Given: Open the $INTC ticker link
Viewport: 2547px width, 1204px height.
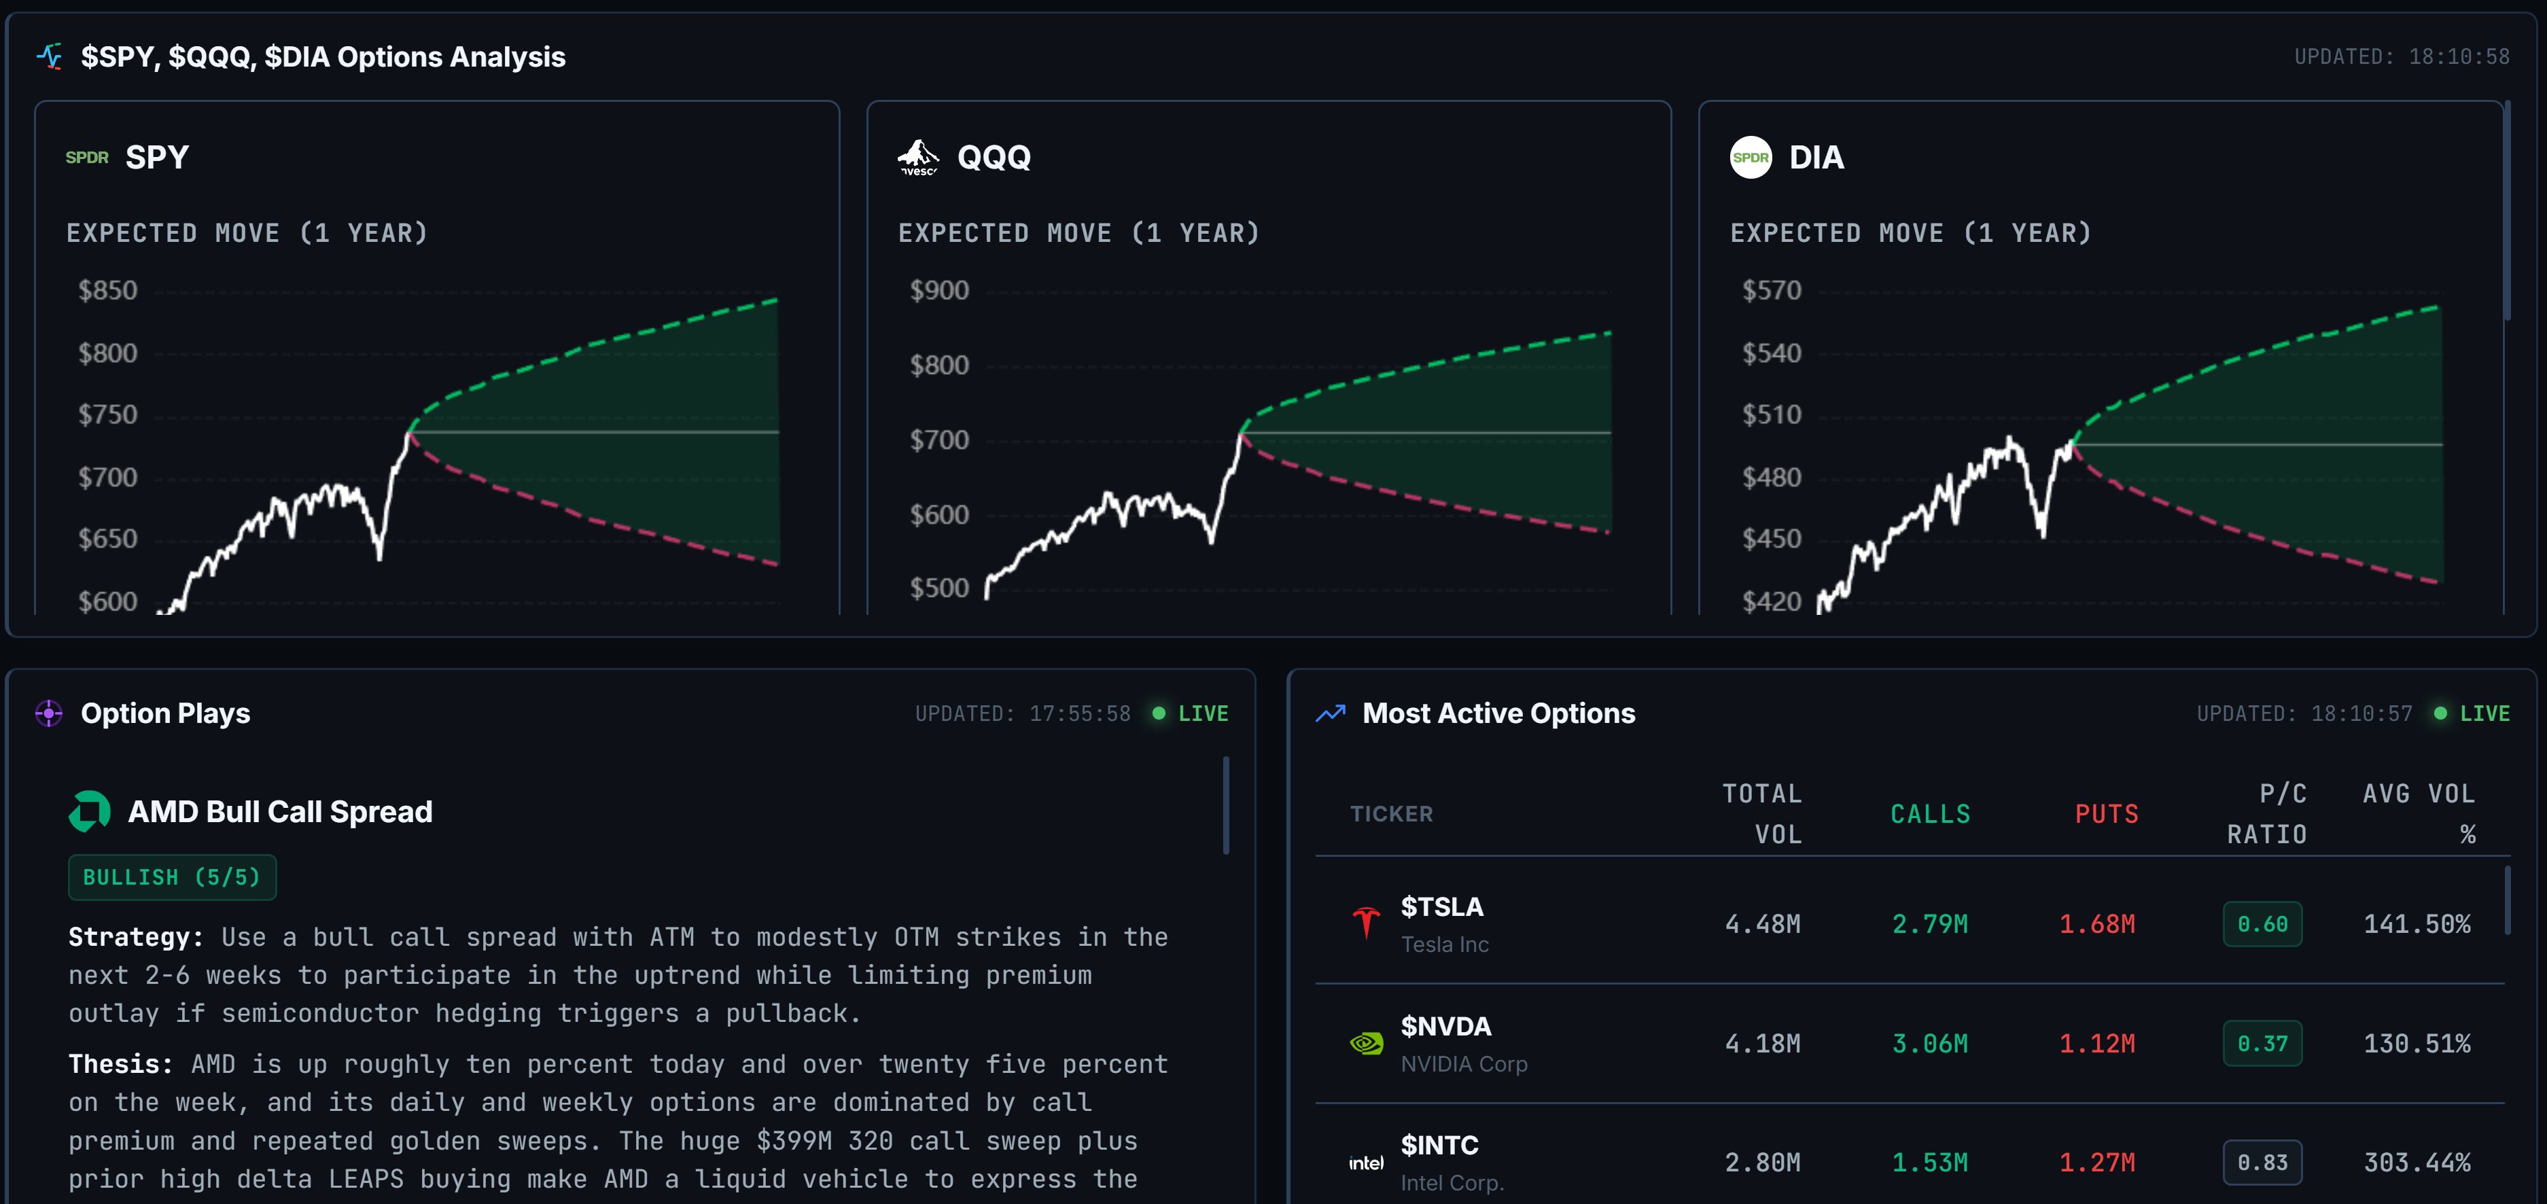Looking at the screenshot, I should [1439, 1145].
